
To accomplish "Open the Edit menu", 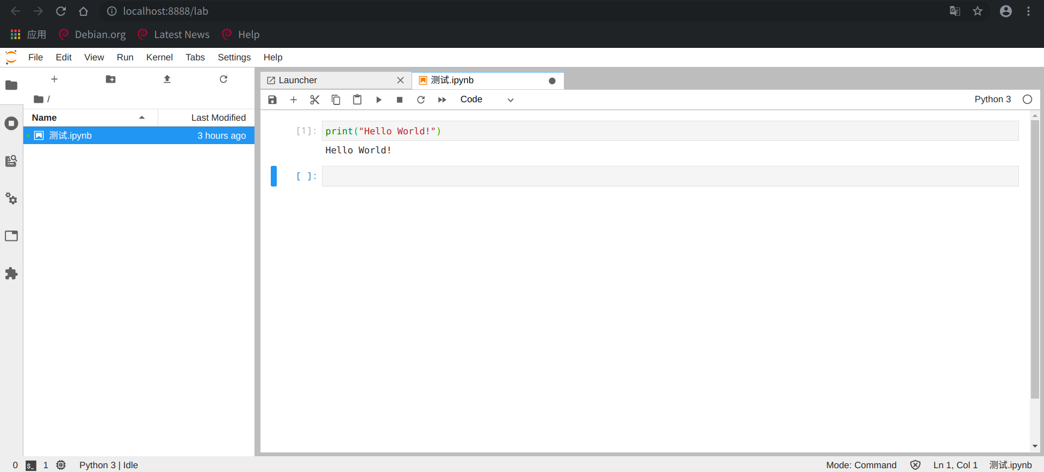I will click(64, 57).
